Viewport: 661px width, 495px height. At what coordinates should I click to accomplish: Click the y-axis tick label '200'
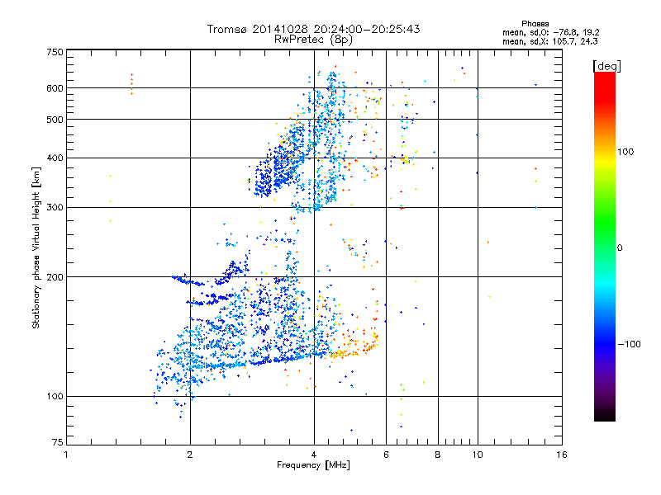(55, 277)
